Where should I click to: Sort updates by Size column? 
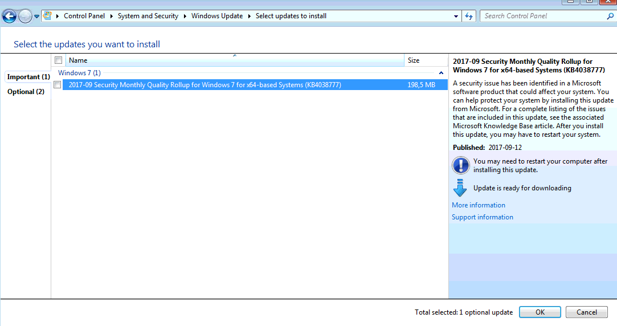pyautogui.click(x=426, y=60)
